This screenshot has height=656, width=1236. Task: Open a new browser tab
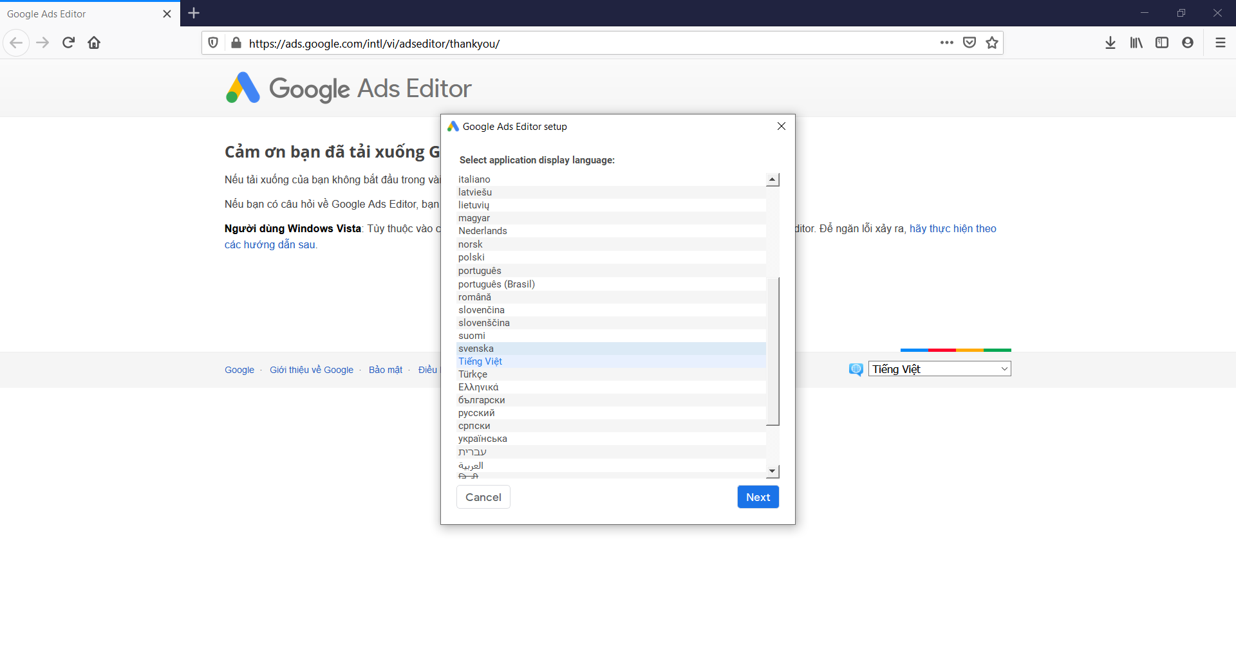[194, 14]
